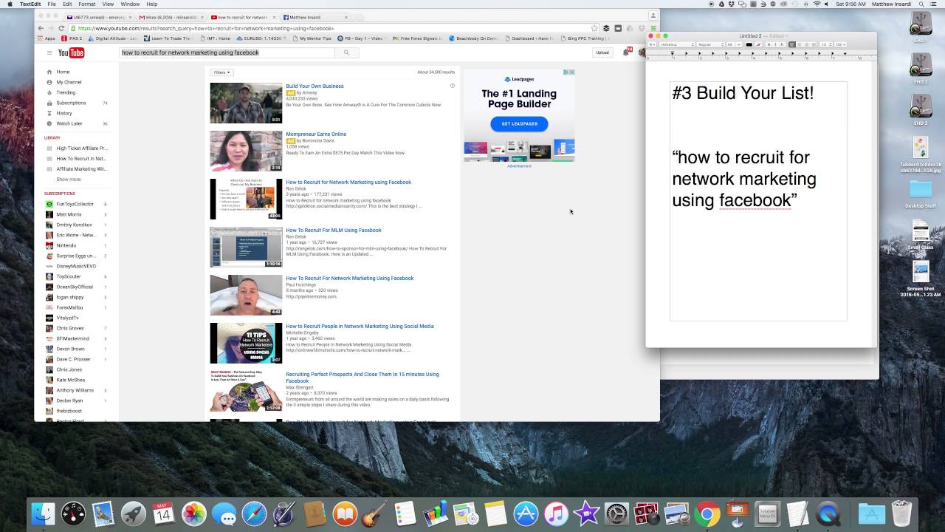Click the text background color swatch in TextEdit
945x532 pixels.
[x=758, y=44]
